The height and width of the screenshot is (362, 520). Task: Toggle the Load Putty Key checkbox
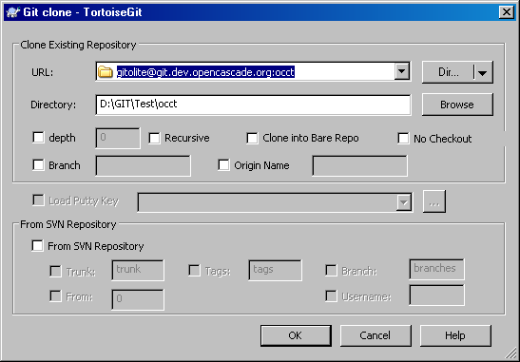click(x=38, y=200)
